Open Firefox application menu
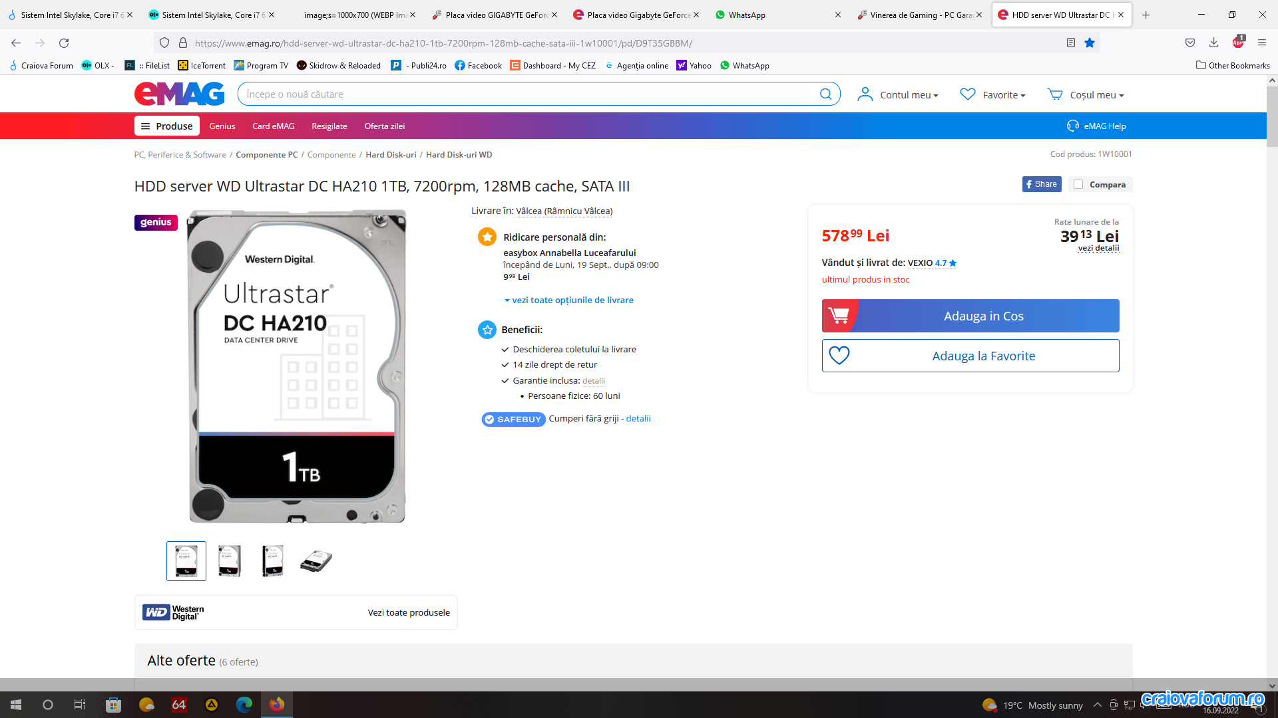 1262,43
